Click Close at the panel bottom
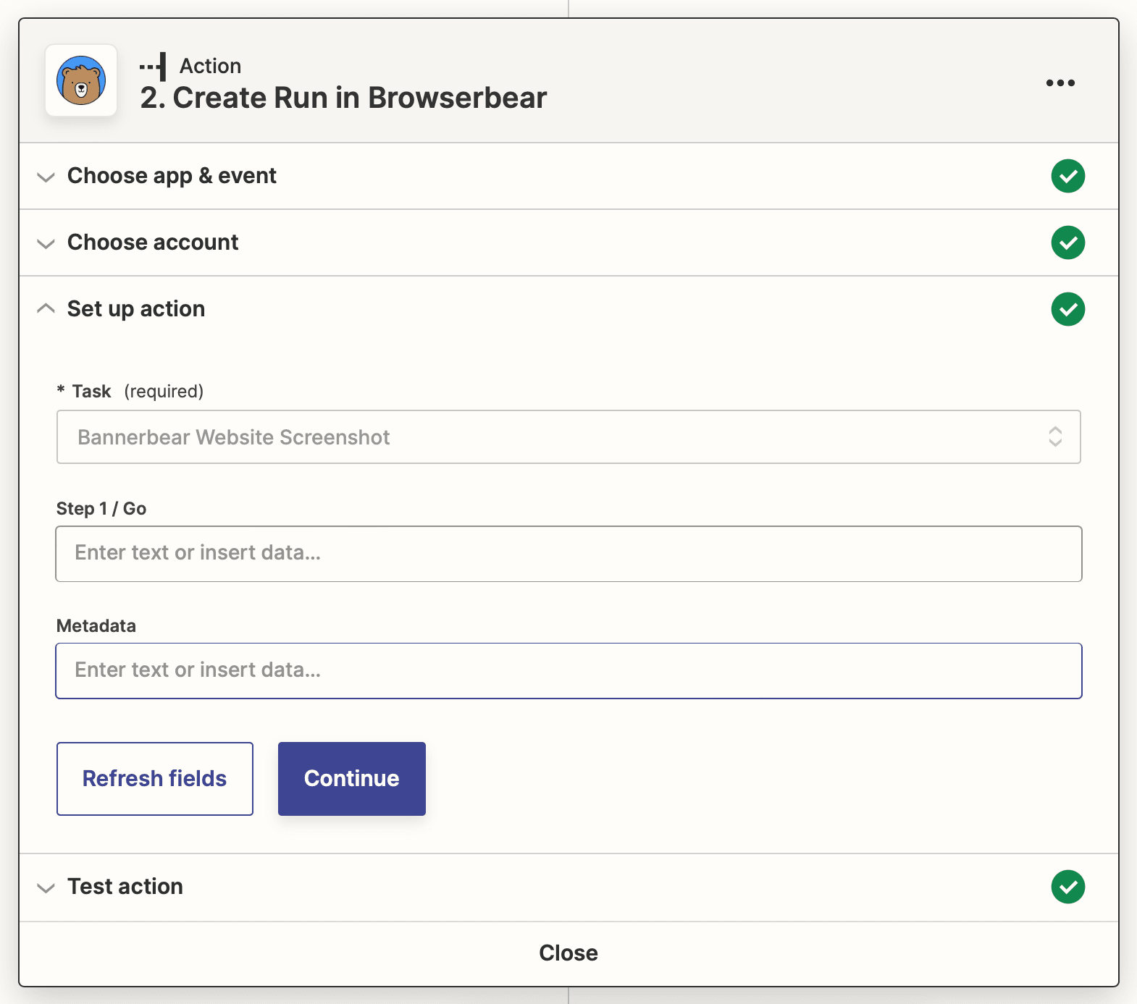Image resolution: width=1137 pixels, height=1004 pixels. point(568,953)
